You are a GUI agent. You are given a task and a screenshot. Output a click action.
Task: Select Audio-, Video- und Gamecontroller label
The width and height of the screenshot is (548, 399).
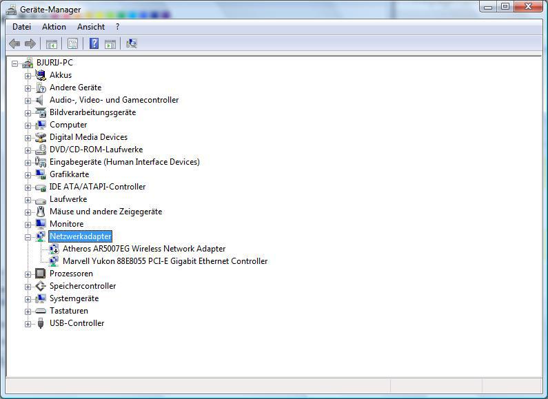pyautogui.click(x=114, y=100)
